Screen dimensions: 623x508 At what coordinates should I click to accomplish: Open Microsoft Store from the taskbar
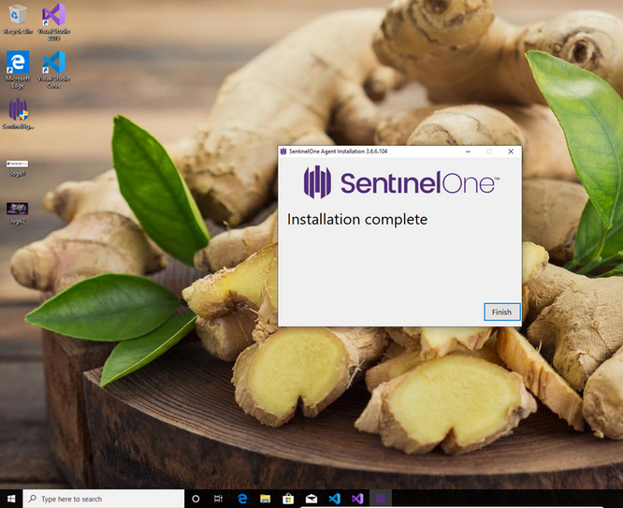pos(288,499)
